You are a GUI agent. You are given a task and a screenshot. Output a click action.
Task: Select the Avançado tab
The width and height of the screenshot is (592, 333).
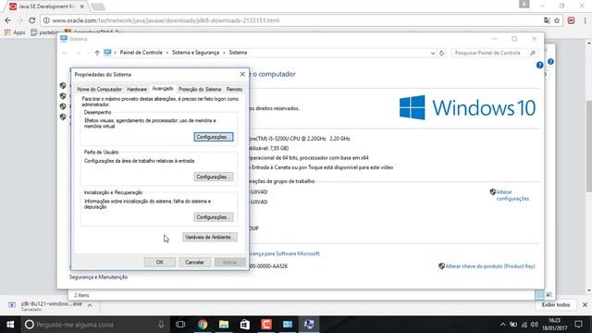pyautogui.click(x=163, y=89)
